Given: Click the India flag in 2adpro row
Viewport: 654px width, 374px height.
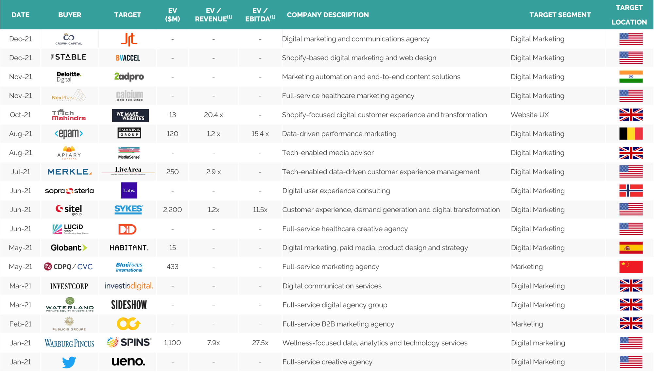Looking at the screenshot, I should pyautogui.click(x=631, y=77).
